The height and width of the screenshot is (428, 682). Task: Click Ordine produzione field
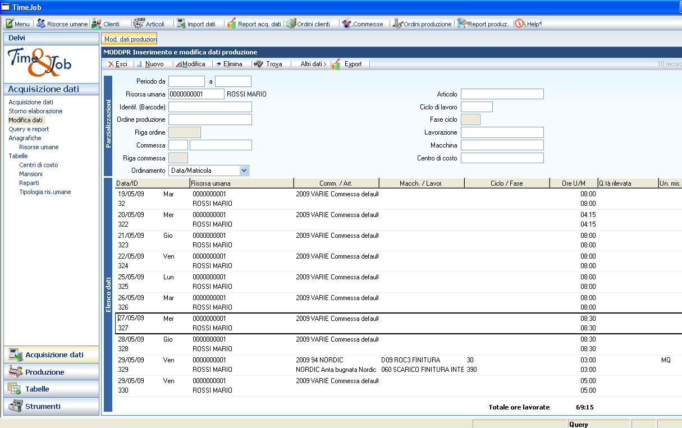210,119
